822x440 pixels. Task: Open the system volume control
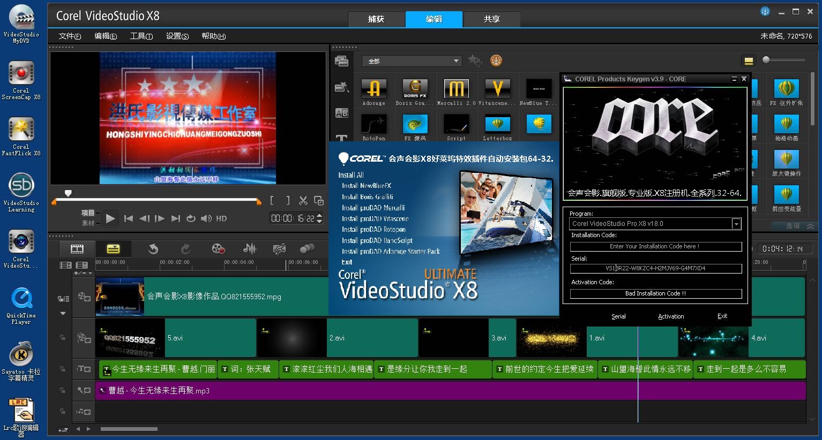coord(206,218)
